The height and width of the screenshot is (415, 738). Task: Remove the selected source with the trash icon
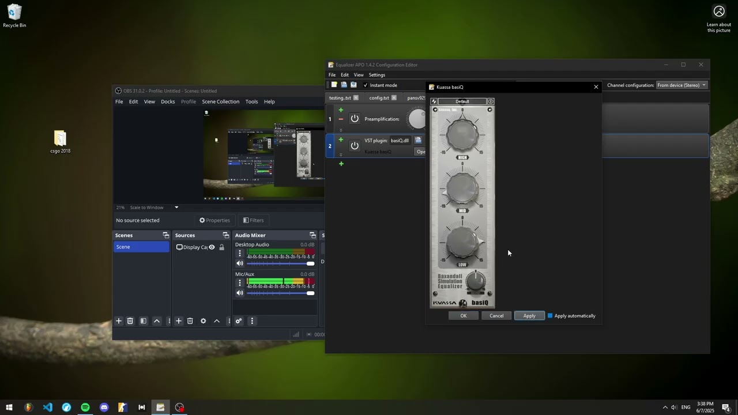pyautogui.click(x=190, y=321)
